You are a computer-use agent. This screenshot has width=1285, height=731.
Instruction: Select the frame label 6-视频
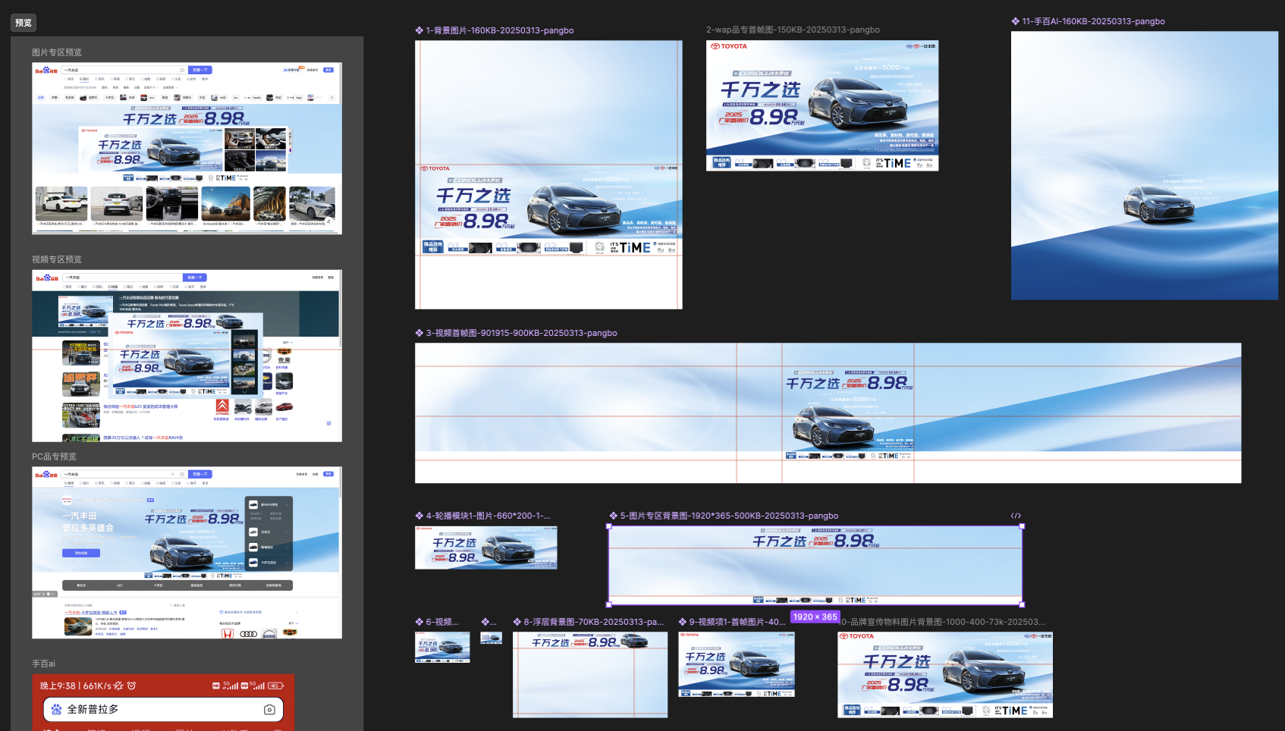click(442, 622)
